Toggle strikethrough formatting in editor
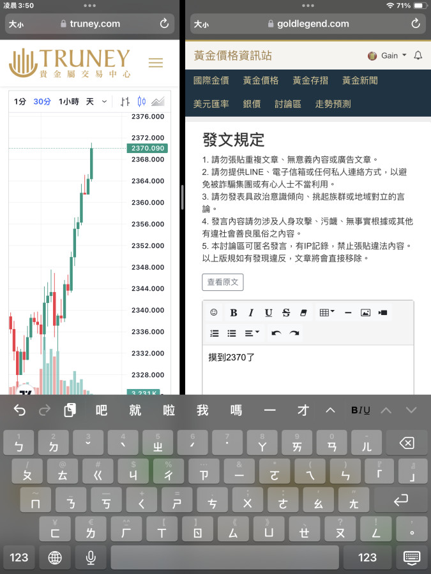 [286, 313]
